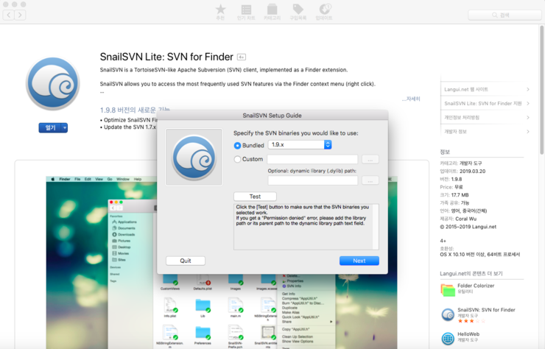Select the Custom radio button
Image resolution: width=545 pixels, height=349 pixels.
238,159
